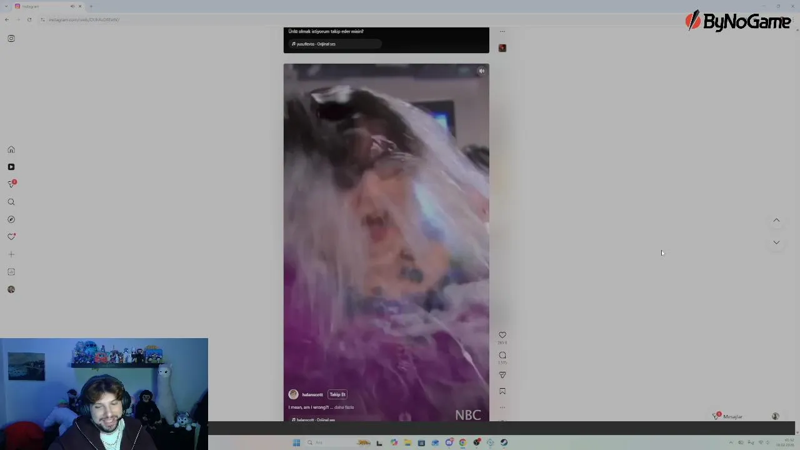Open Explore compass icon
This screenshot has height=450, width=800.
coord(11,219)
